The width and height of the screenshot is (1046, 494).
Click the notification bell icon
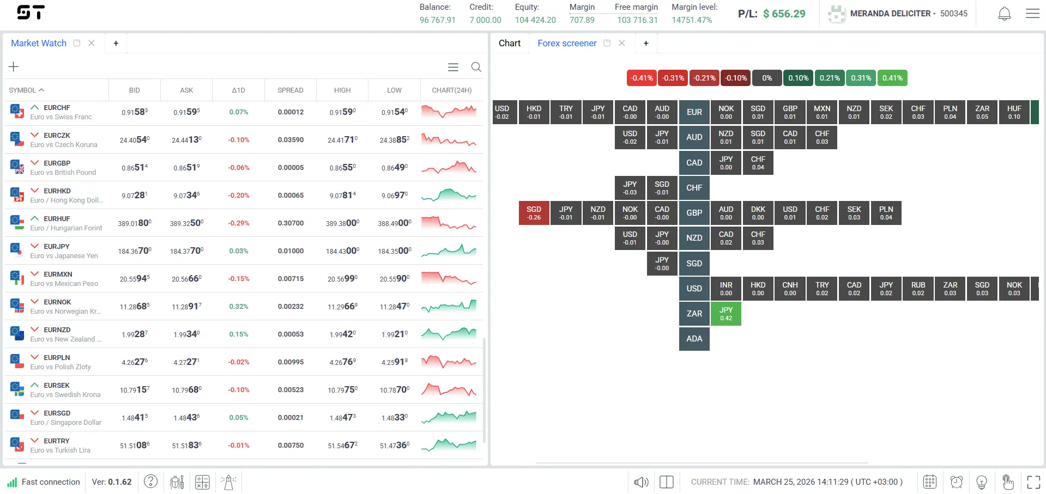(x=1004, y=13)
